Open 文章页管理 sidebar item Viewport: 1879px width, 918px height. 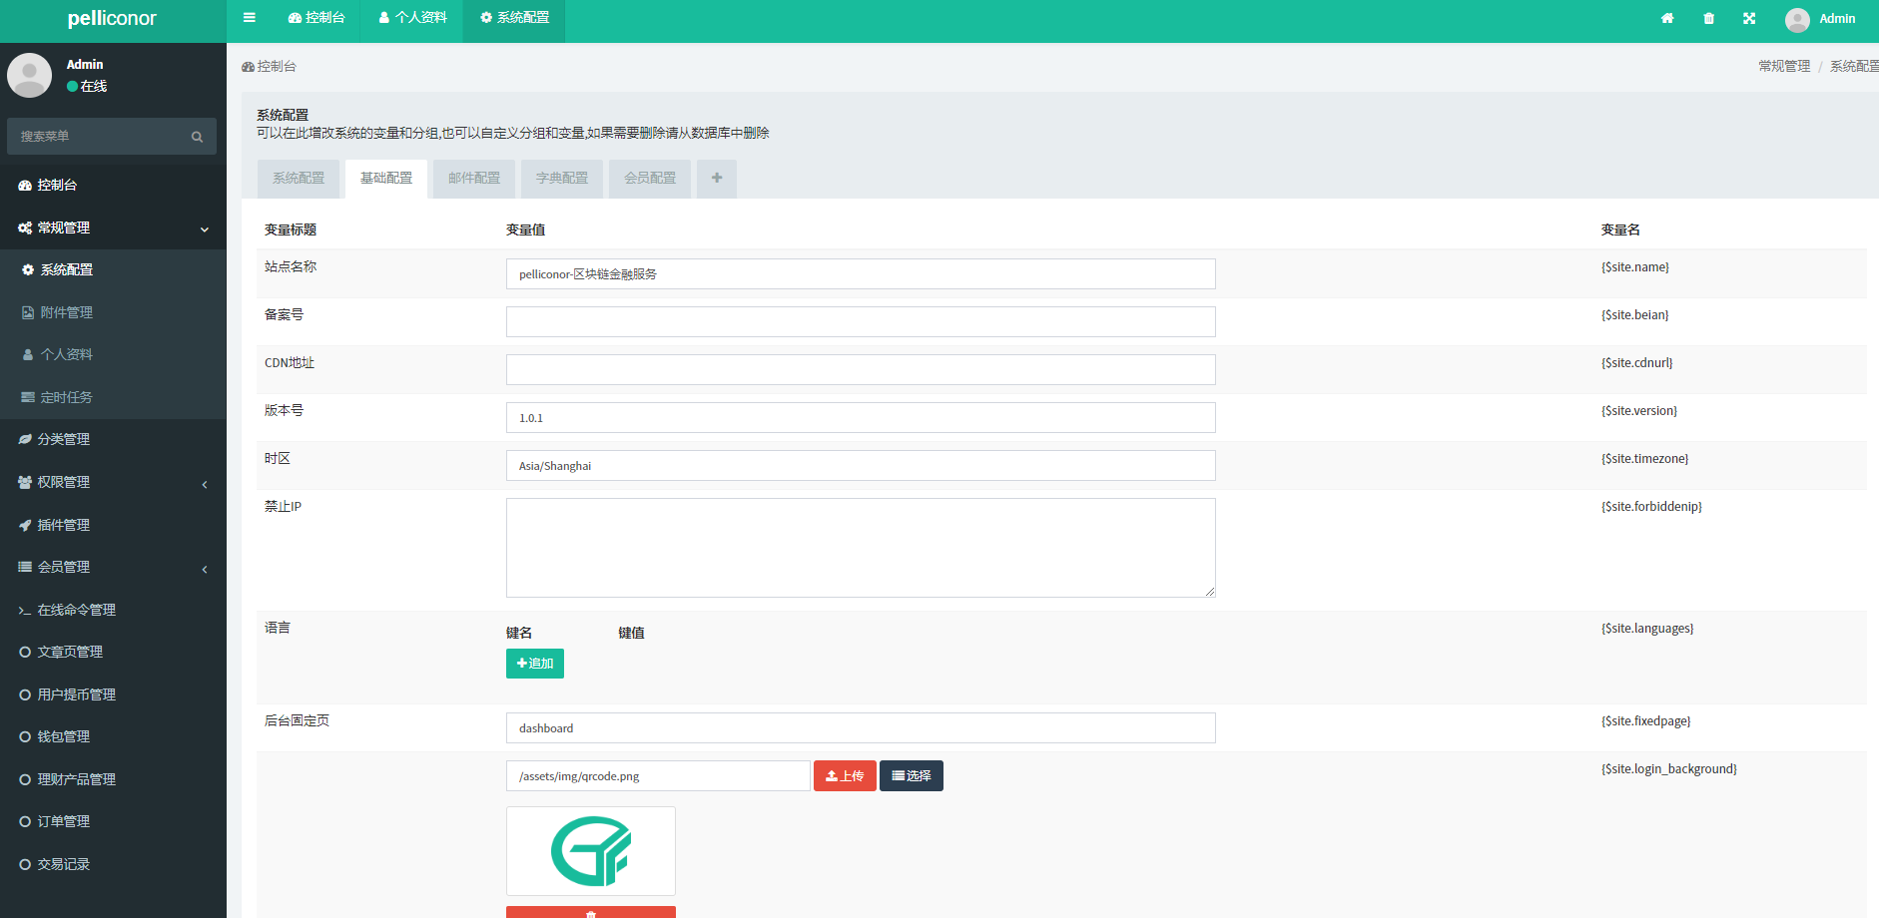[113, 652]
